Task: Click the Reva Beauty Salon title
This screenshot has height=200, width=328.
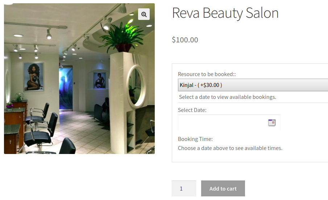Action: (225, 13)
